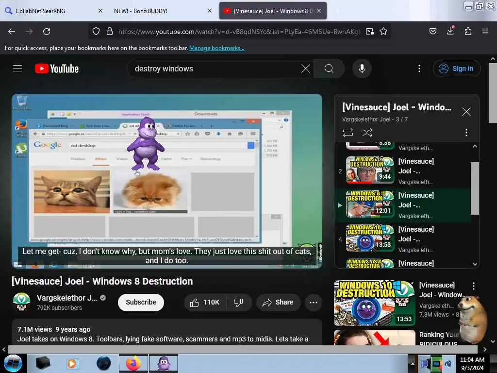Select Windows 8 Destruction playlist item
Screen dimensions: 497x373
pos(402,205)
